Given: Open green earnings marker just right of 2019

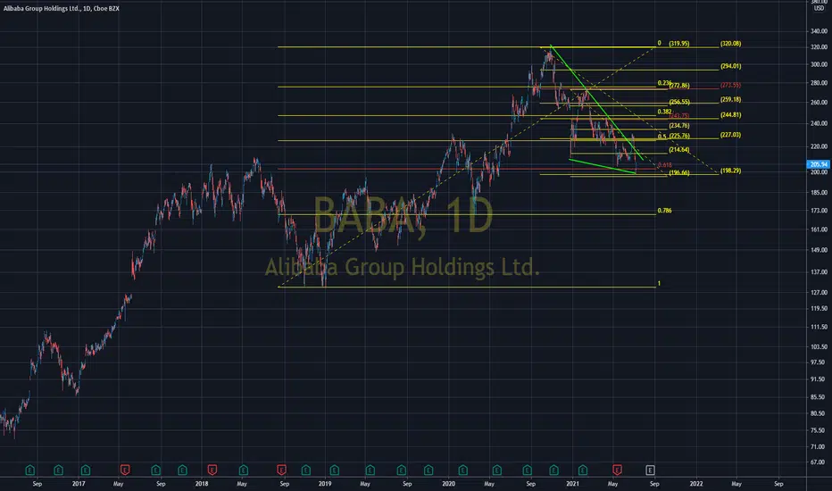Looking at the screenshot, I should click(334, 470).
